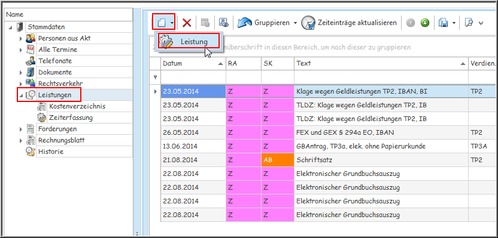
Task: Open the Gruppieren dropdown arrow
Action: [295, 23]
